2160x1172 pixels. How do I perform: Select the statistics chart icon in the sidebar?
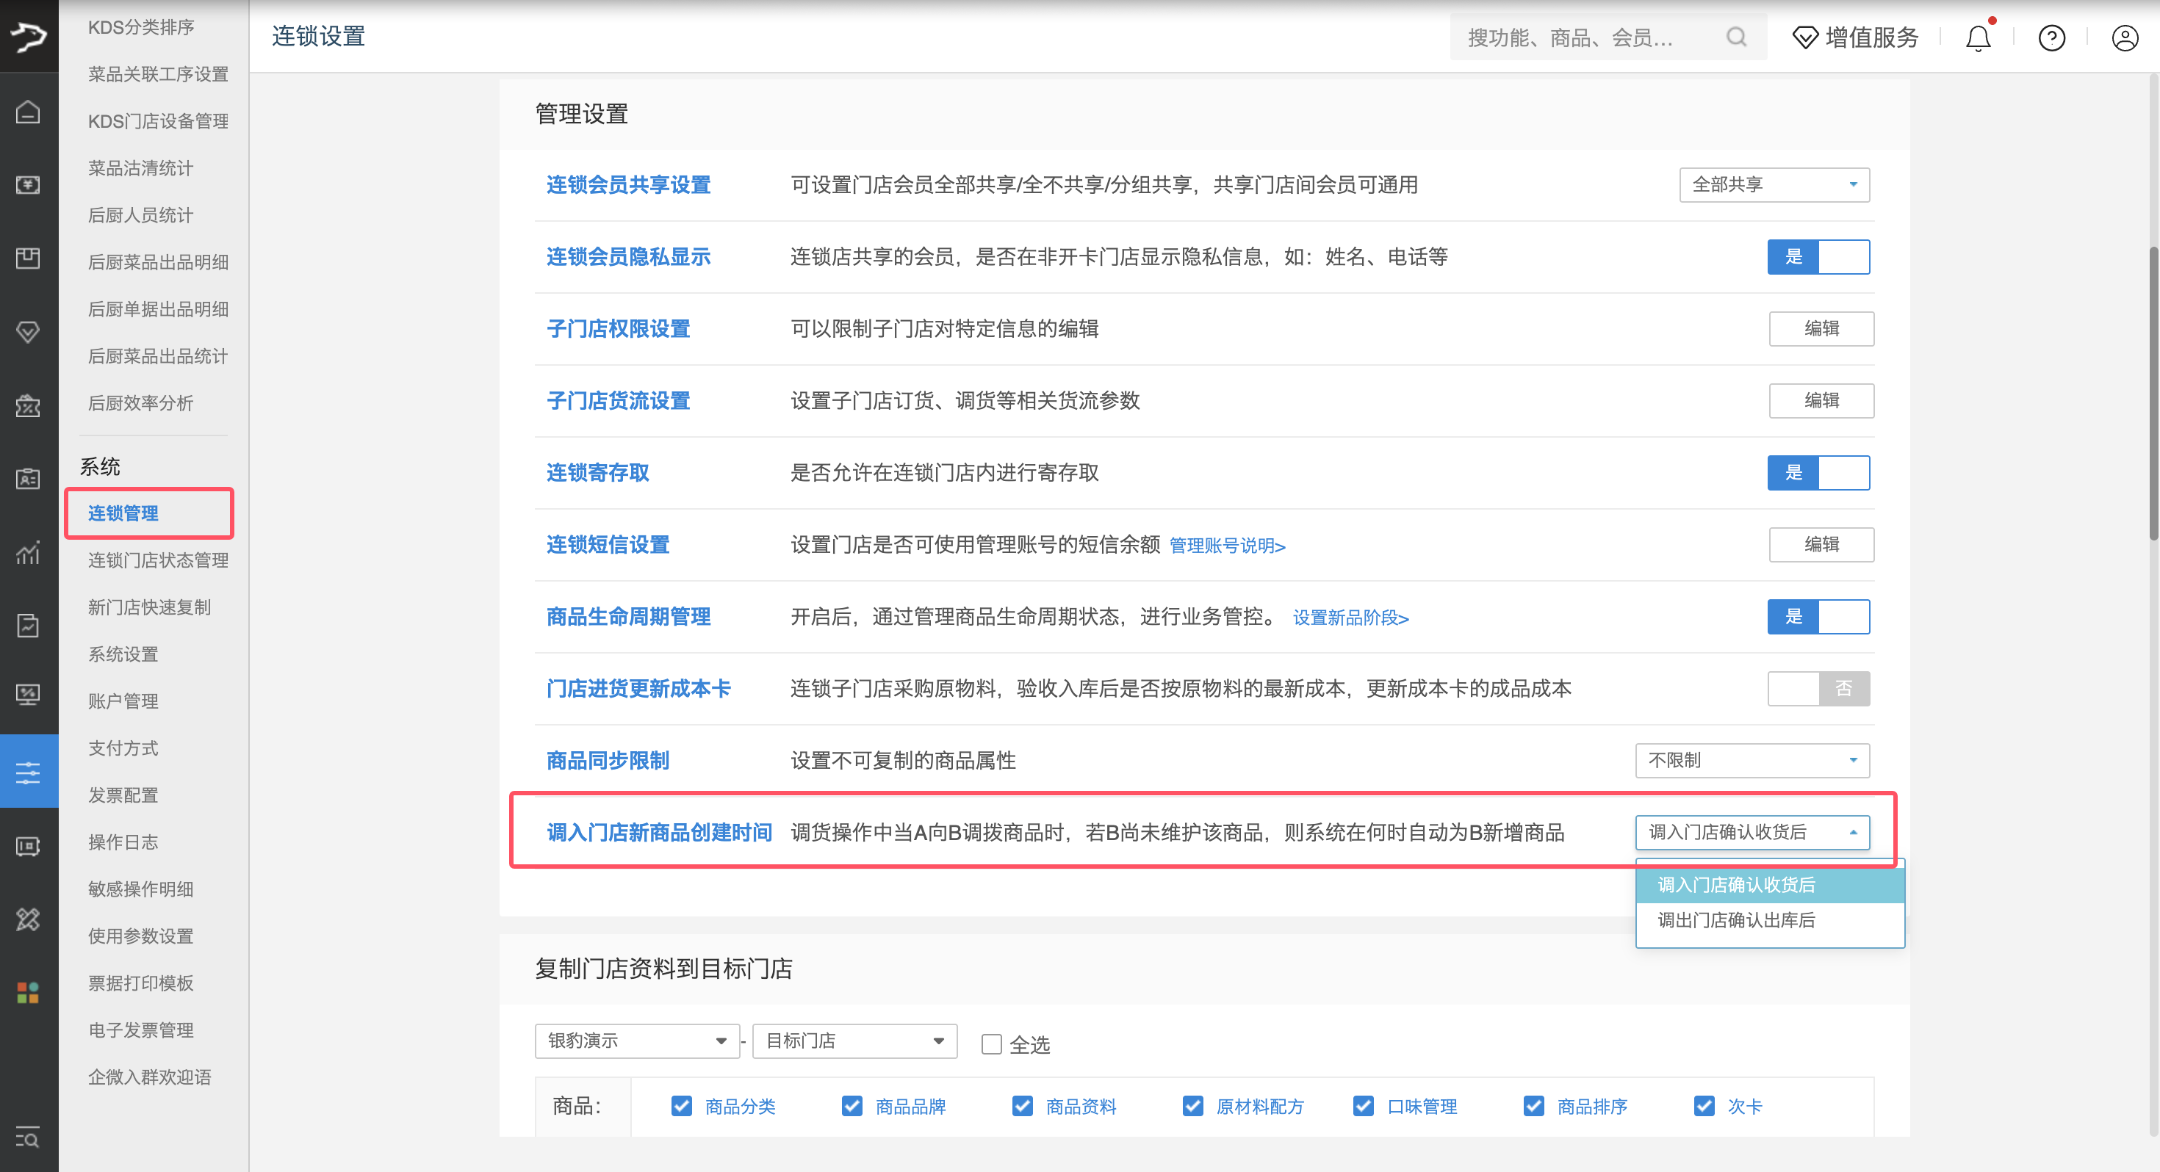(x=29, y=552)
